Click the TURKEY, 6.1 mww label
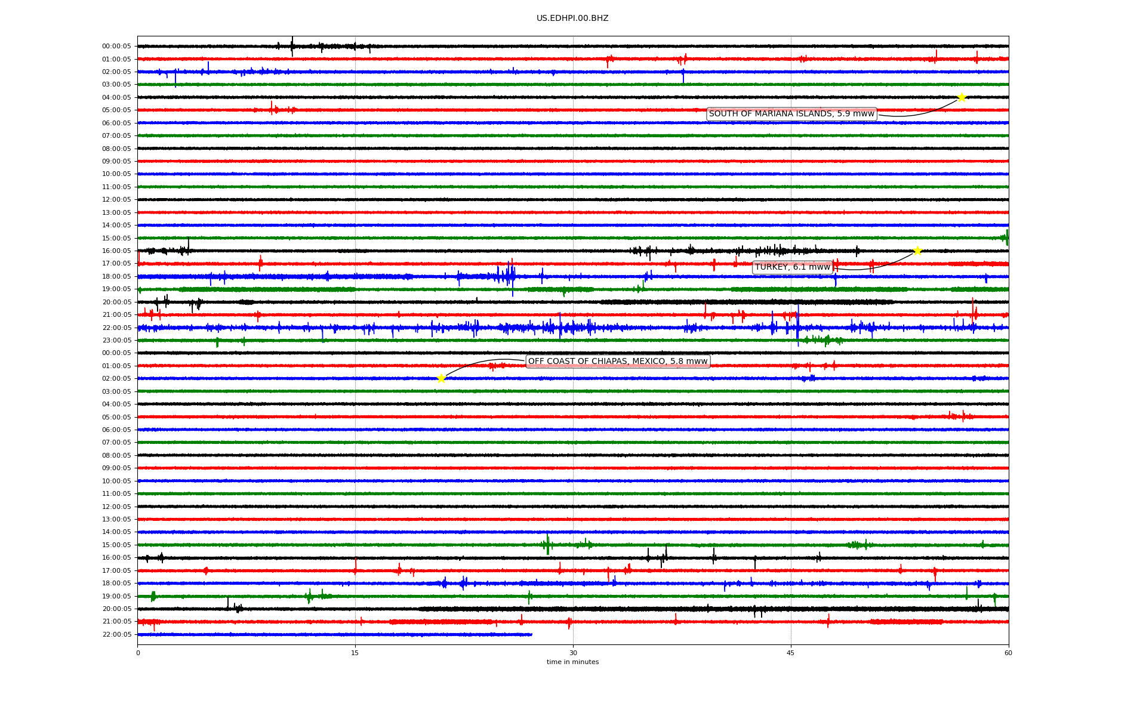 pyautogui.click(x=793, y=267)
